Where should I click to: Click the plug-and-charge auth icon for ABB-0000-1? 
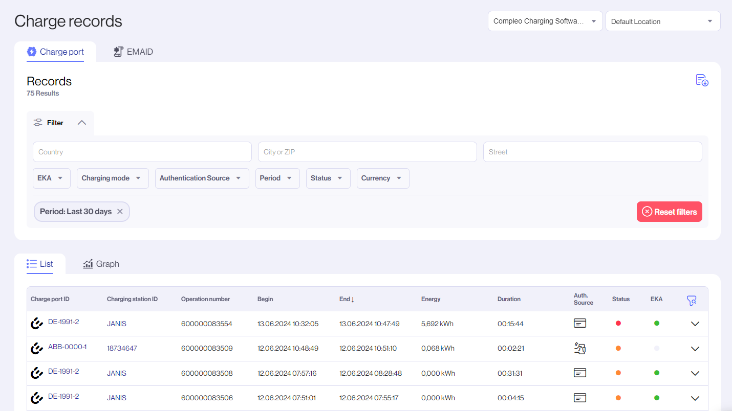[x=579, y=348]
